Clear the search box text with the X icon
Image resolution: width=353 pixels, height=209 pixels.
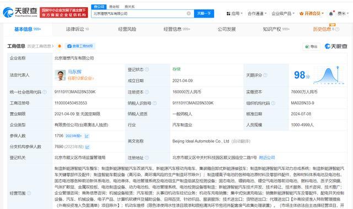(x=189, y=13)
